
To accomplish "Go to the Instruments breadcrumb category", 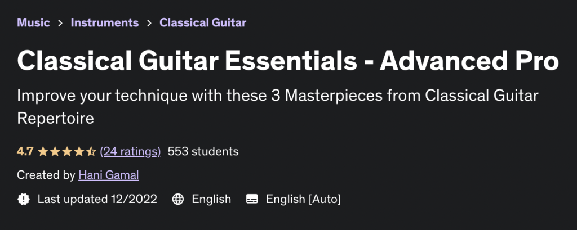I will (104, 23).
